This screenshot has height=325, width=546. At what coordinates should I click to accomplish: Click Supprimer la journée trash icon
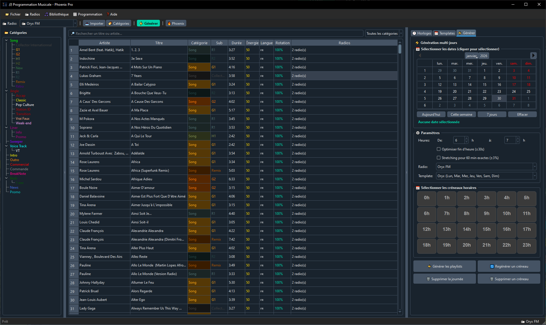[428, 279]
